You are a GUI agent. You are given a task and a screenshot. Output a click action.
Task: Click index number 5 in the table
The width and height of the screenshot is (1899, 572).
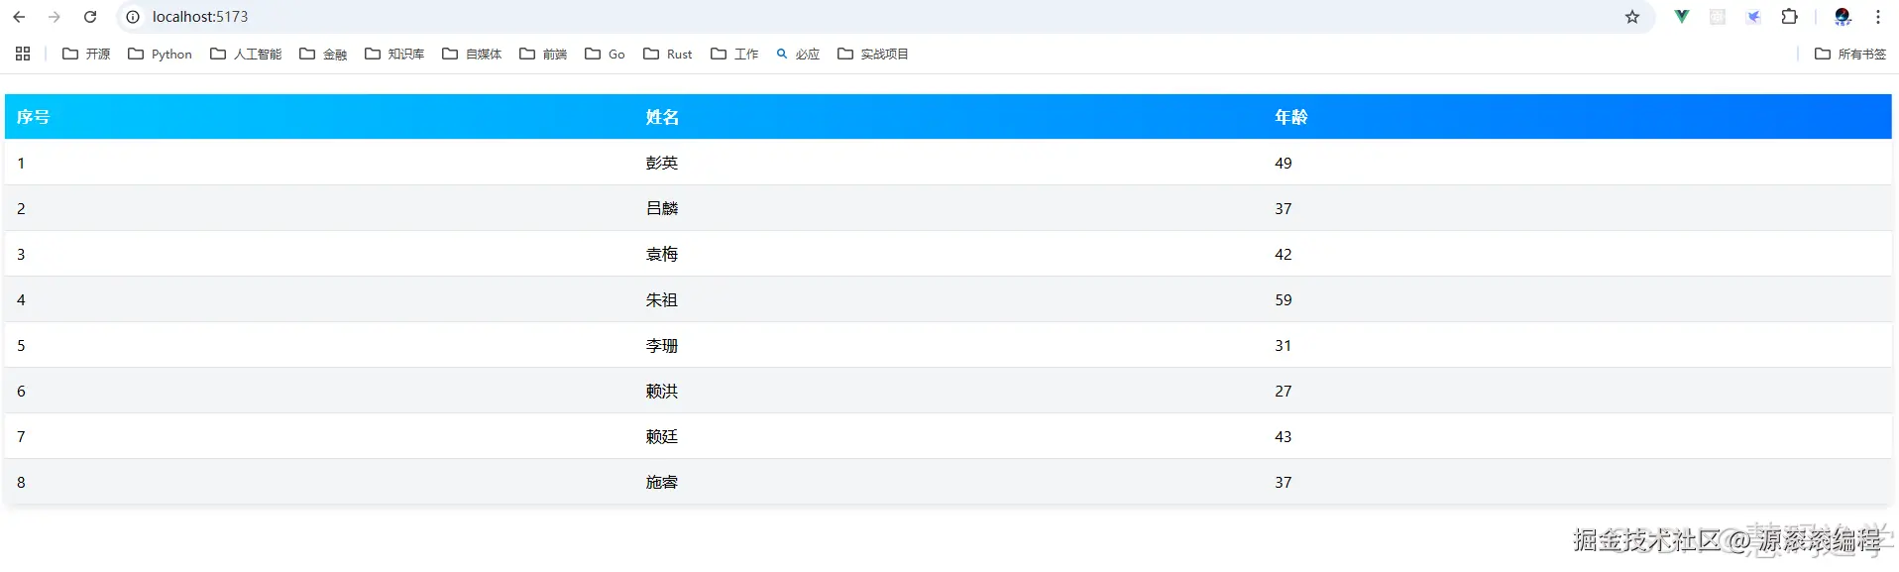21,345
